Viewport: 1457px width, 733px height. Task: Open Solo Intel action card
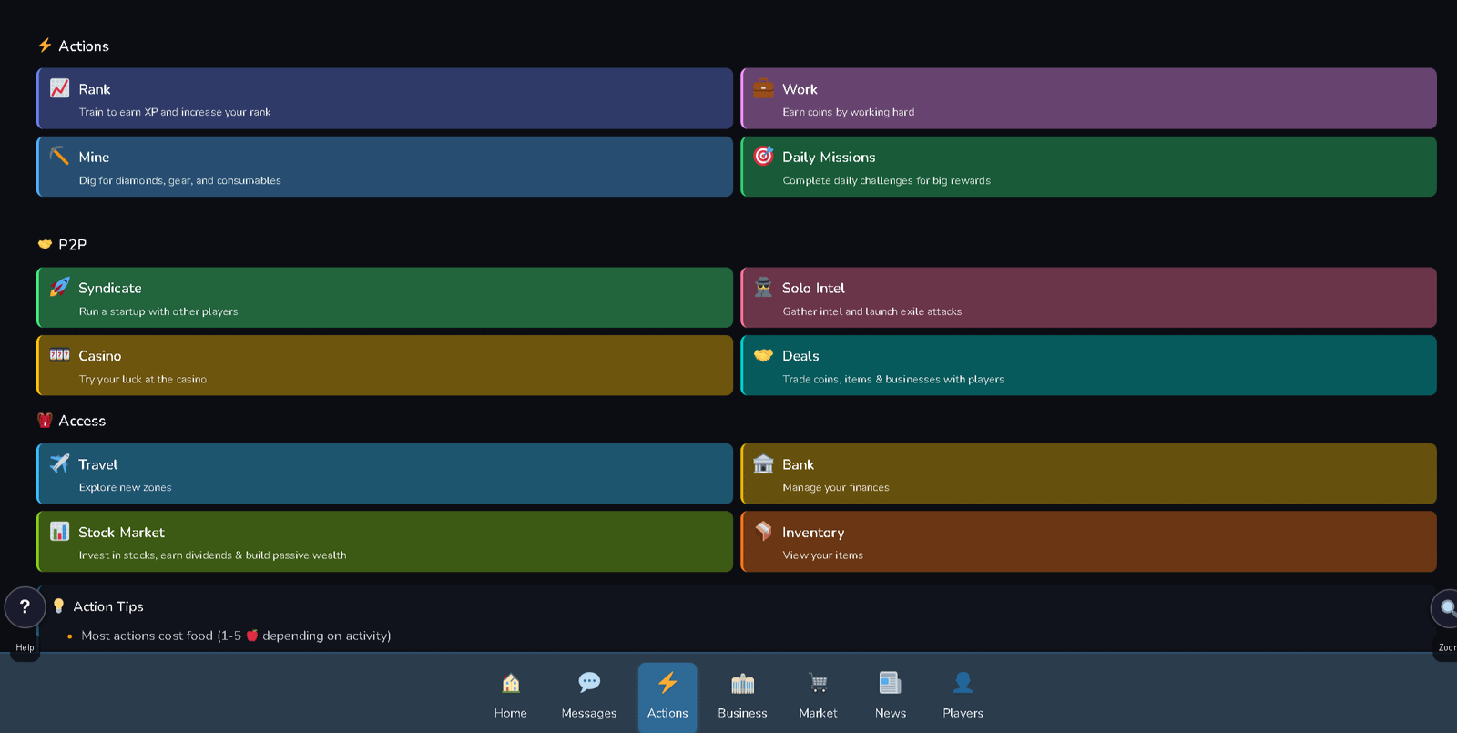click(x=1088, y=298)
